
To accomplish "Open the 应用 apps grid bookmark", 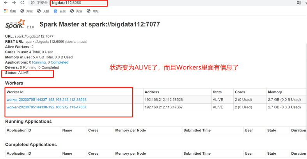I will point(10,11).
